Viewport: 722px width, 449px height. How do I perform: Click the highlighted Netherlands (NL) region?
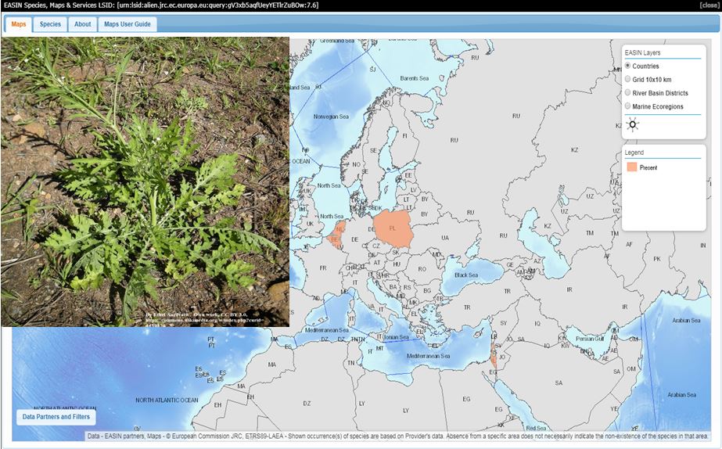pyautogui.click(x=340, y=229)
